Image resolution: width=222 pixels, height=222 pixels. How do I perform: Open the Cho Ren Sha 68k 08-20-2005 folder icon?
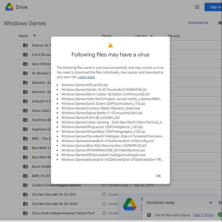[x=25, y=204]
